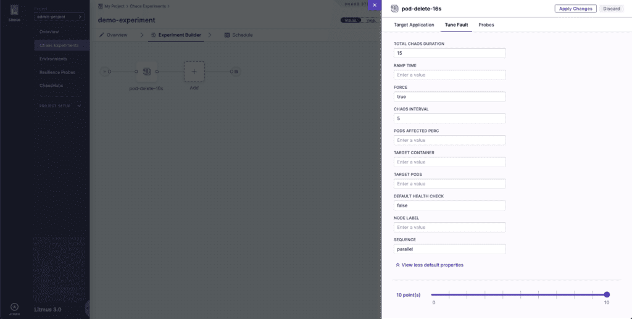Click the workflow start node icon
The image size is (632, 319).
point(104,72)
